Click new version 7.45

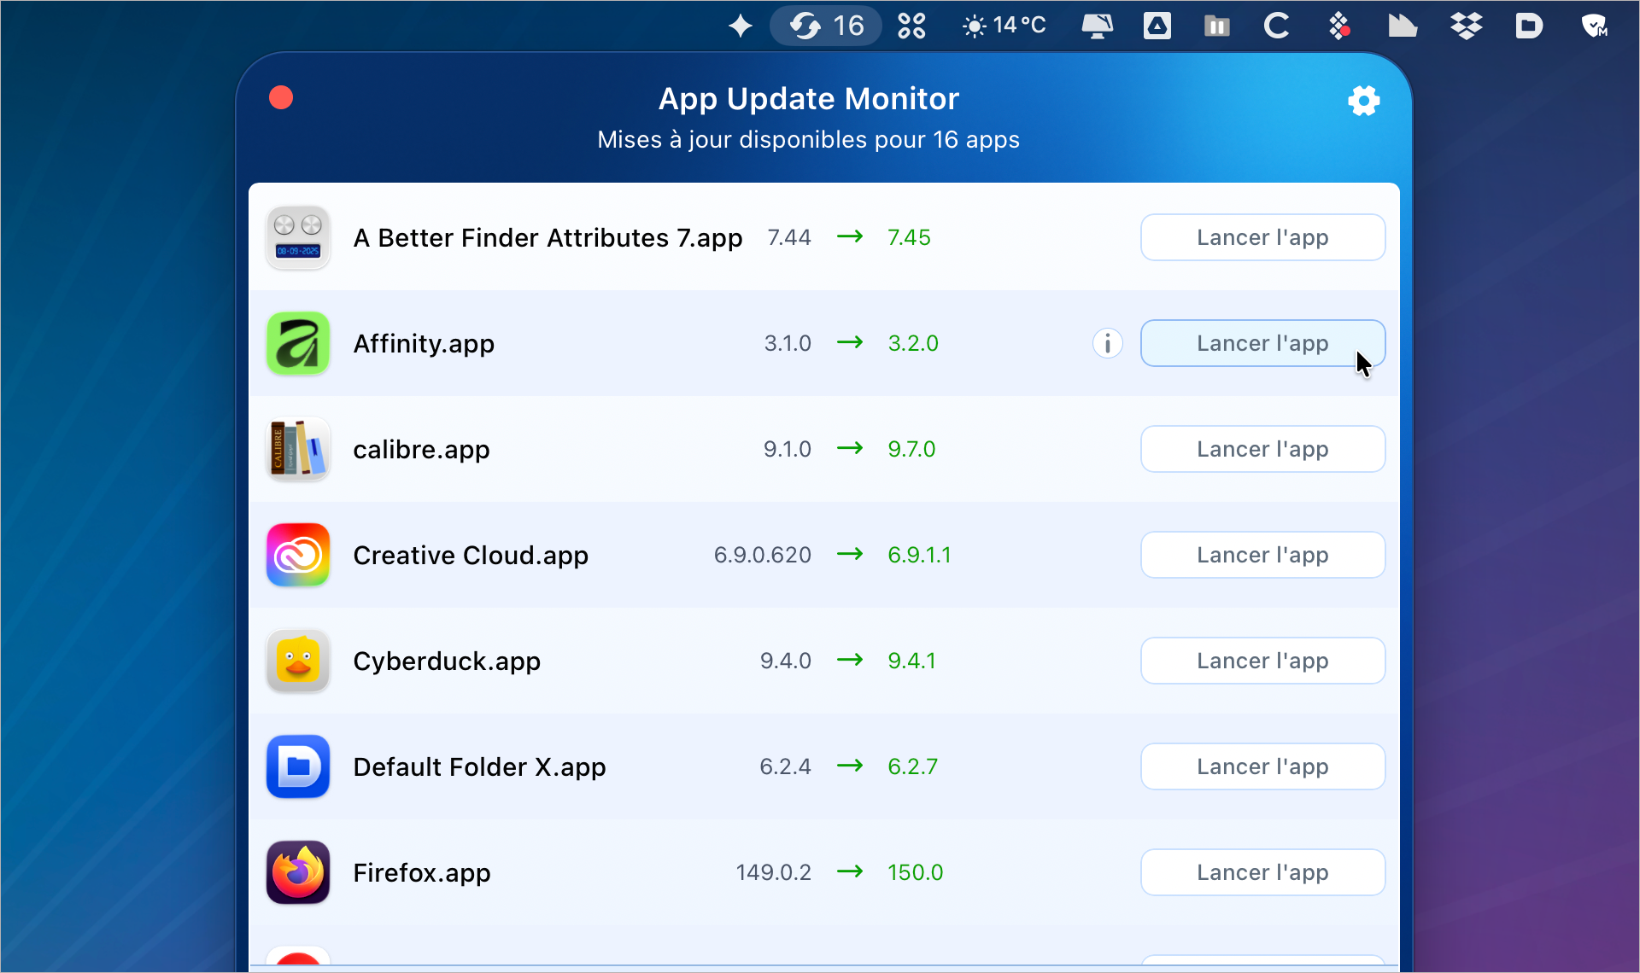[x=909, y=237]
